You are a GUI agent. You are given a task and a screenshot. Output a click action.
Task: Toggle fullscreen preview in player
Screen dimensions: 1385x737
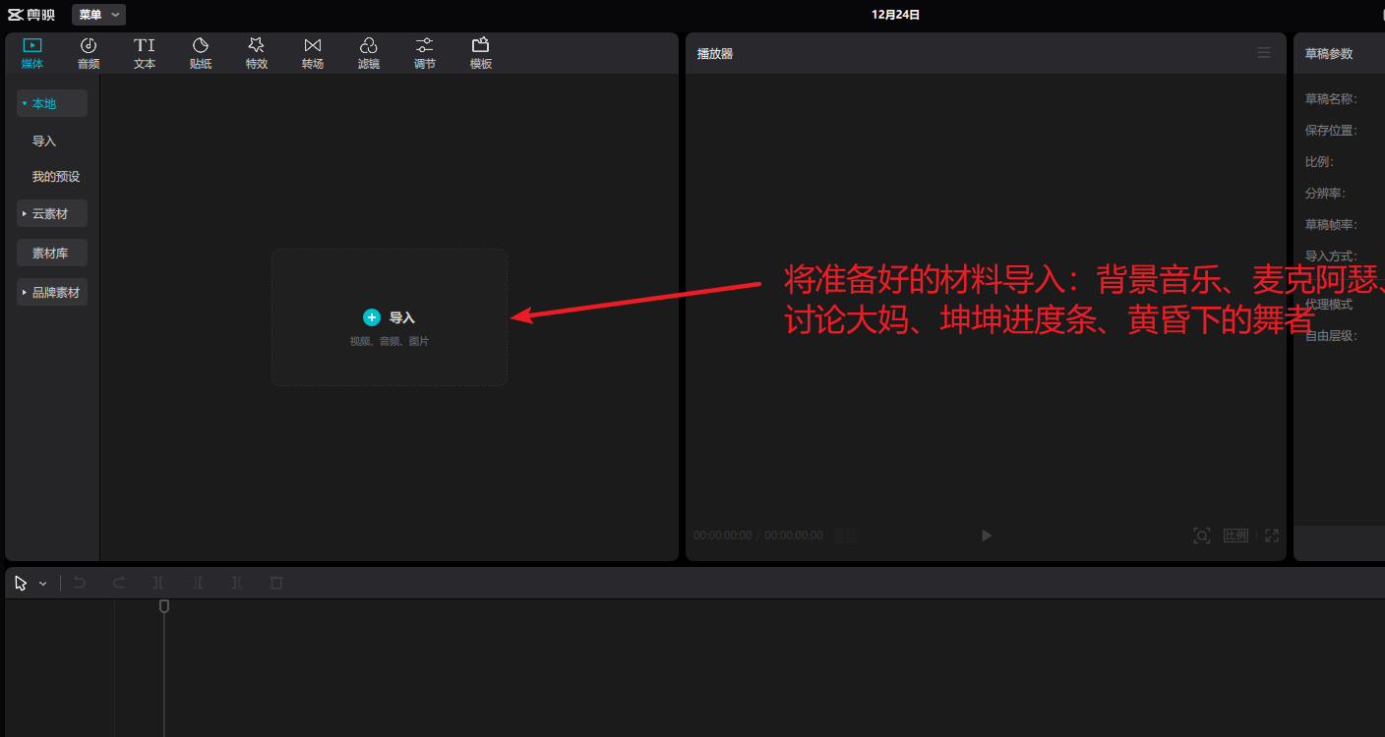pyautogui.click(x=1272, y=536)
